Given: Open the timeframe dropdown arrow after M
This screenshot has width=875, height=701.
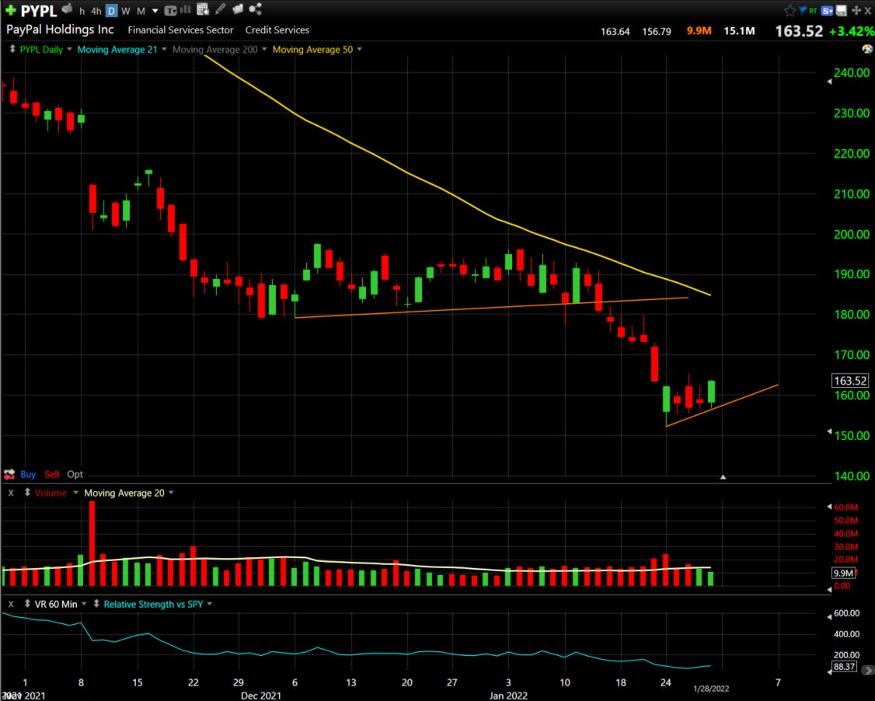Looking at the screenshot, I should click(155, 11).
